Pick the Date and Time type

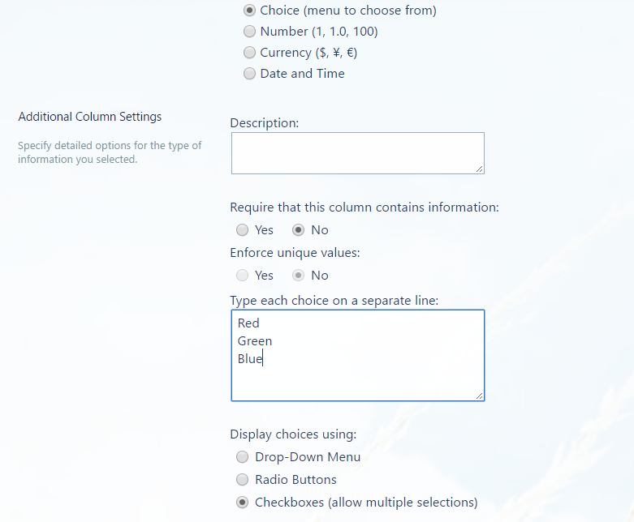pos(249,74)
